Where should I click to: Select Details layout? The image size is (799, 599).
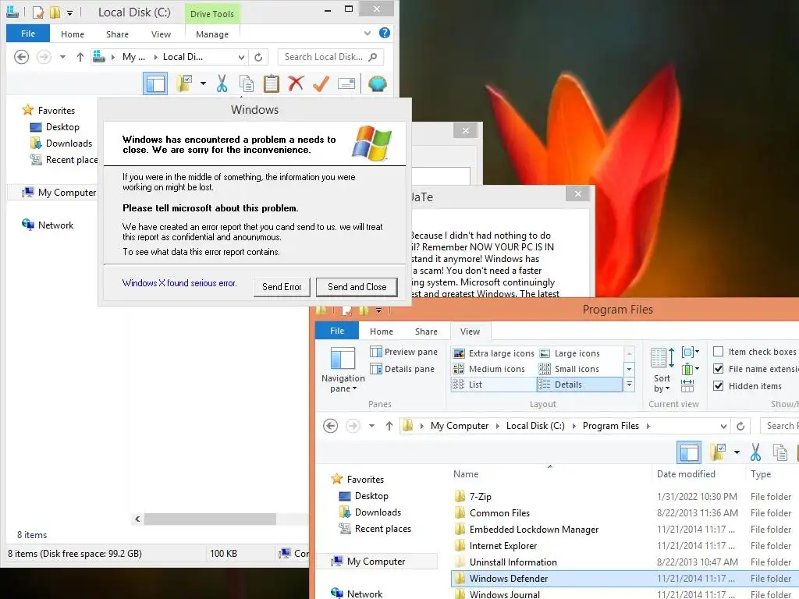click(x=580, y=385)
